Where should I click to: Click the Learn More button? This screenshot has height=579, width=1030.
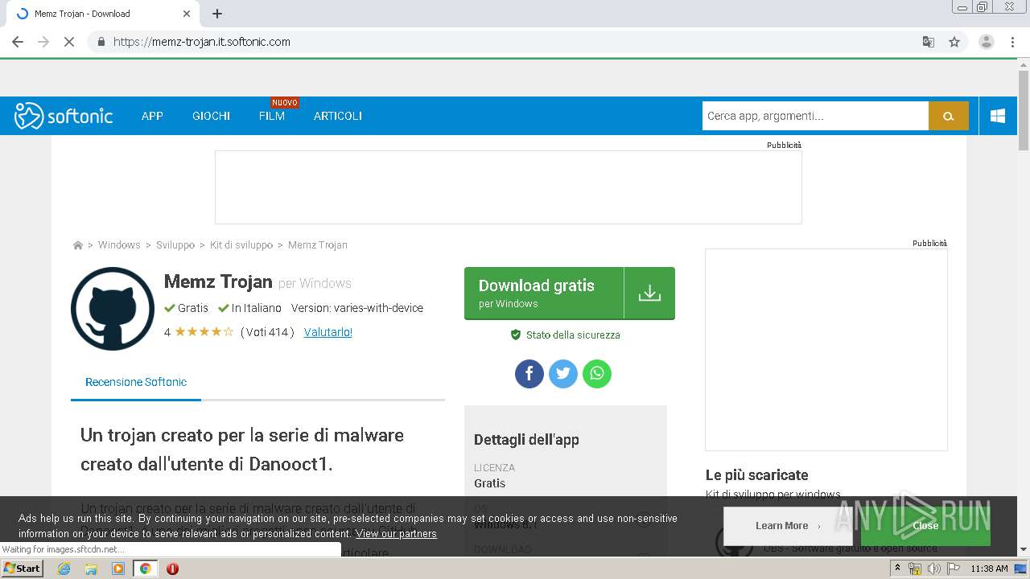click(x=787, y=526)
